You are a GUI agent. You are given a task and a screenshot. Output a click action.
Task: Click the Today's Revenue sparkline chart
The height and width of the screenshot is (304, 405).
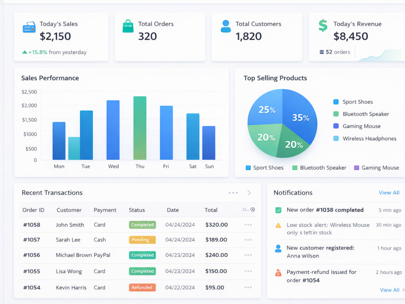pos(382,55)
